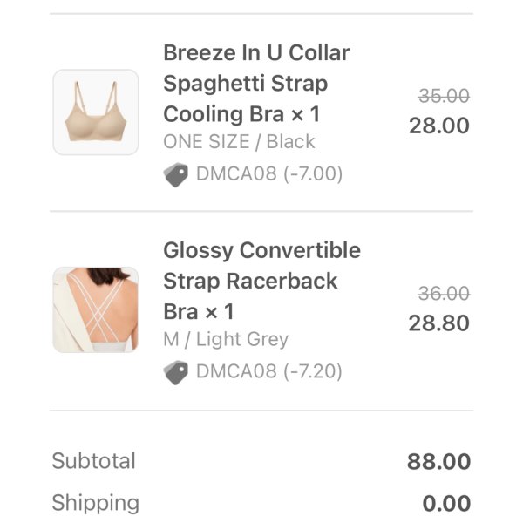Screen dimensions: 523x523
Task: Click the DMCA08 (-7.00) discount code label
Action: point(269,174)
